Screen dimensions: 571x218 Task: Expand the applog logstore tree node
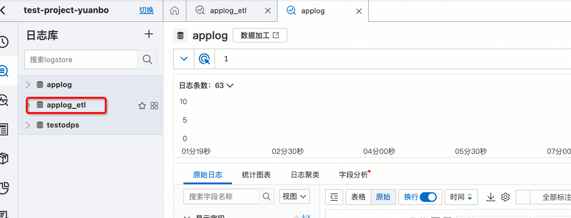pyautogui.click(x=28, y=85)
